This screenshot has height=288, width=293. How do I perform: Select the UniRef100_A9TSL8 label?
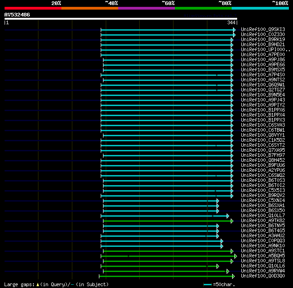[263, 261]
